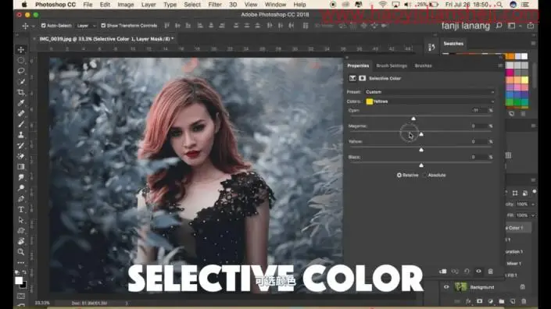Select the Move tool in the toolbox
551x309 pixels.
pos(21,50)
